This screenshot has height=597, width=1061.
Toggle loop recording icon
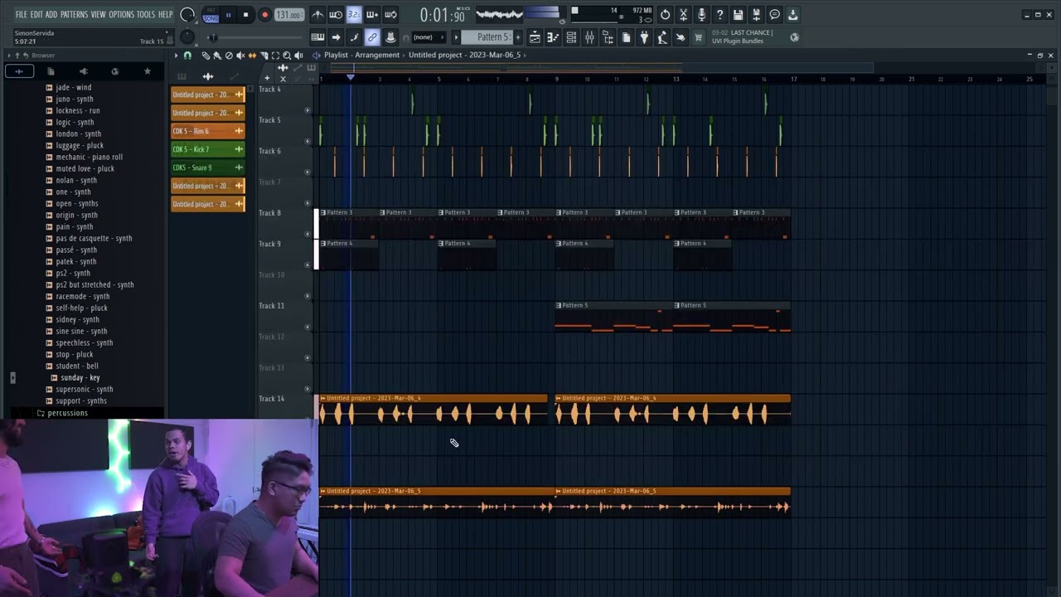[390, 14]
